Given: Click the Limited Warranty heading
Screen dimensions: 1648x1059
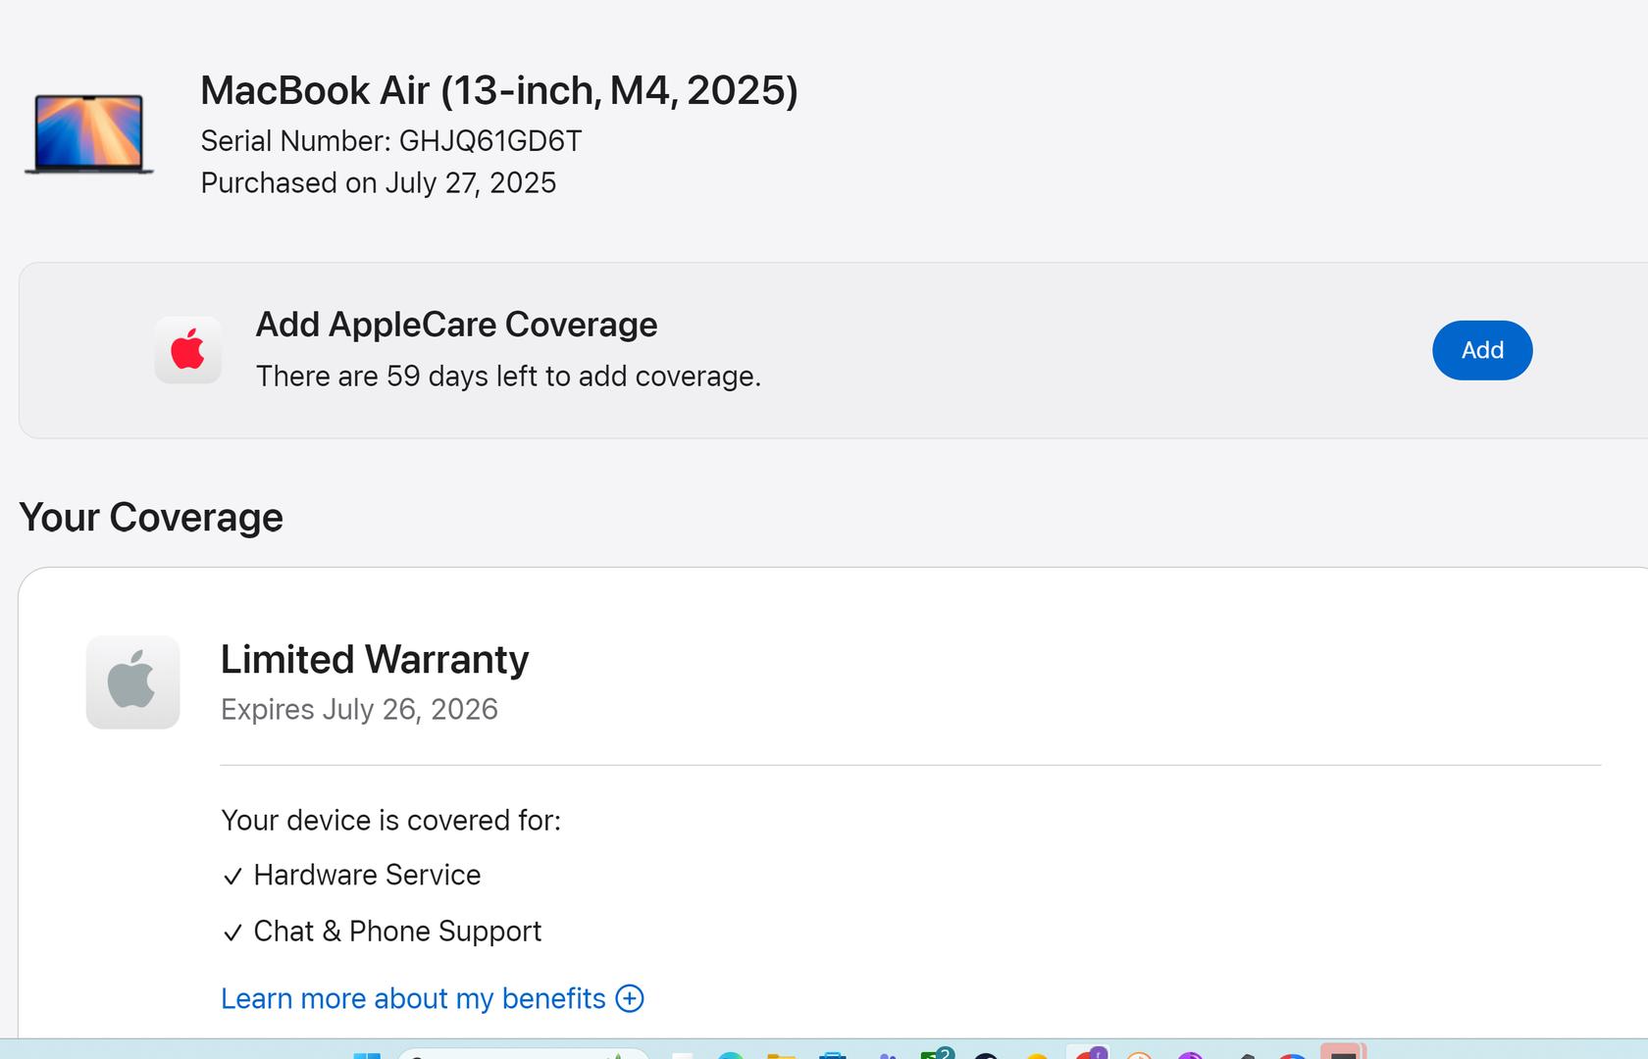Looking at the screenshot, I should coord(375,659).
